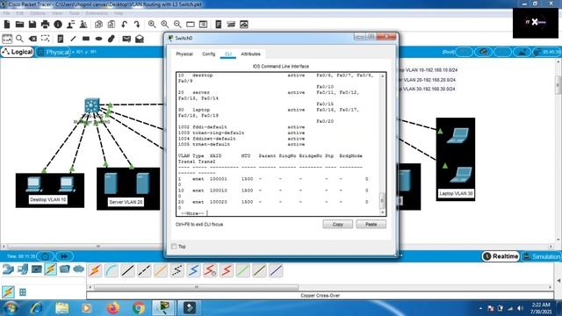Screen dimensions: 562x316
Task: Select Network Devices category icon
Action: [x=8, y=269]
